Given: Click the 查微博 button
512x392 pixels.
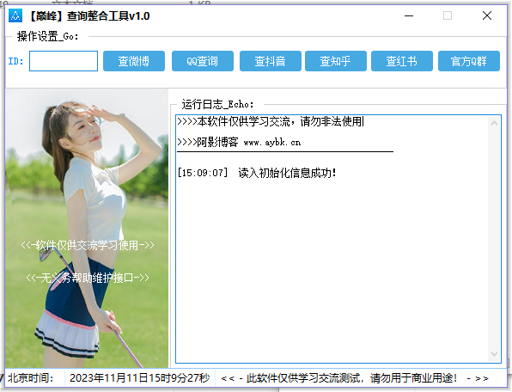Looking at the screenshot, I should (134, 61).
